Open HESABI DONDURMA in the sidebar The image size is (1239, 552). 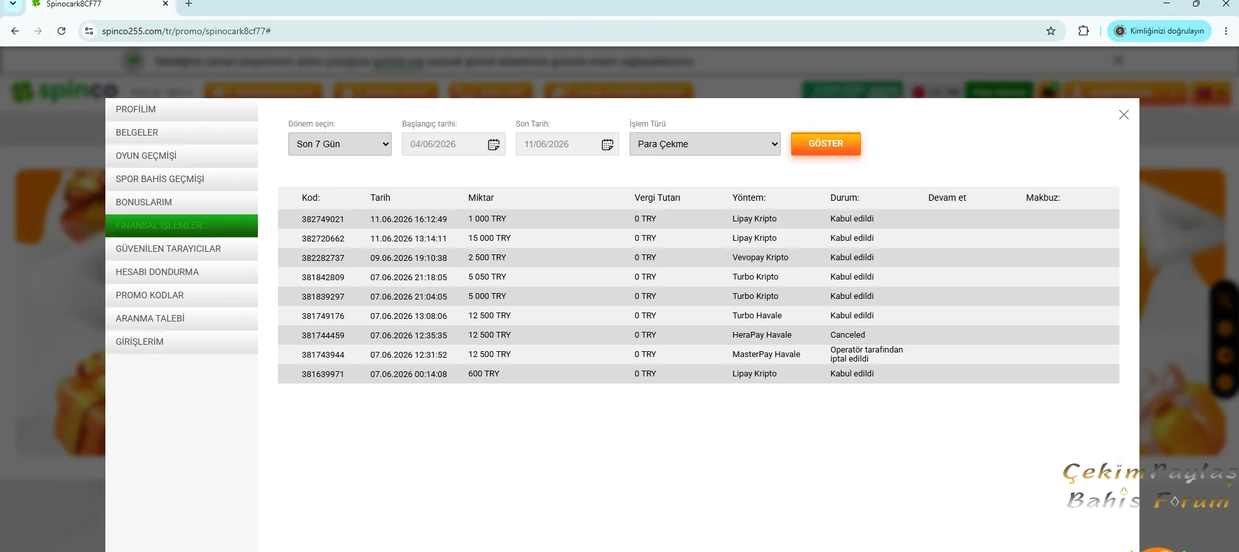(182, 272)
